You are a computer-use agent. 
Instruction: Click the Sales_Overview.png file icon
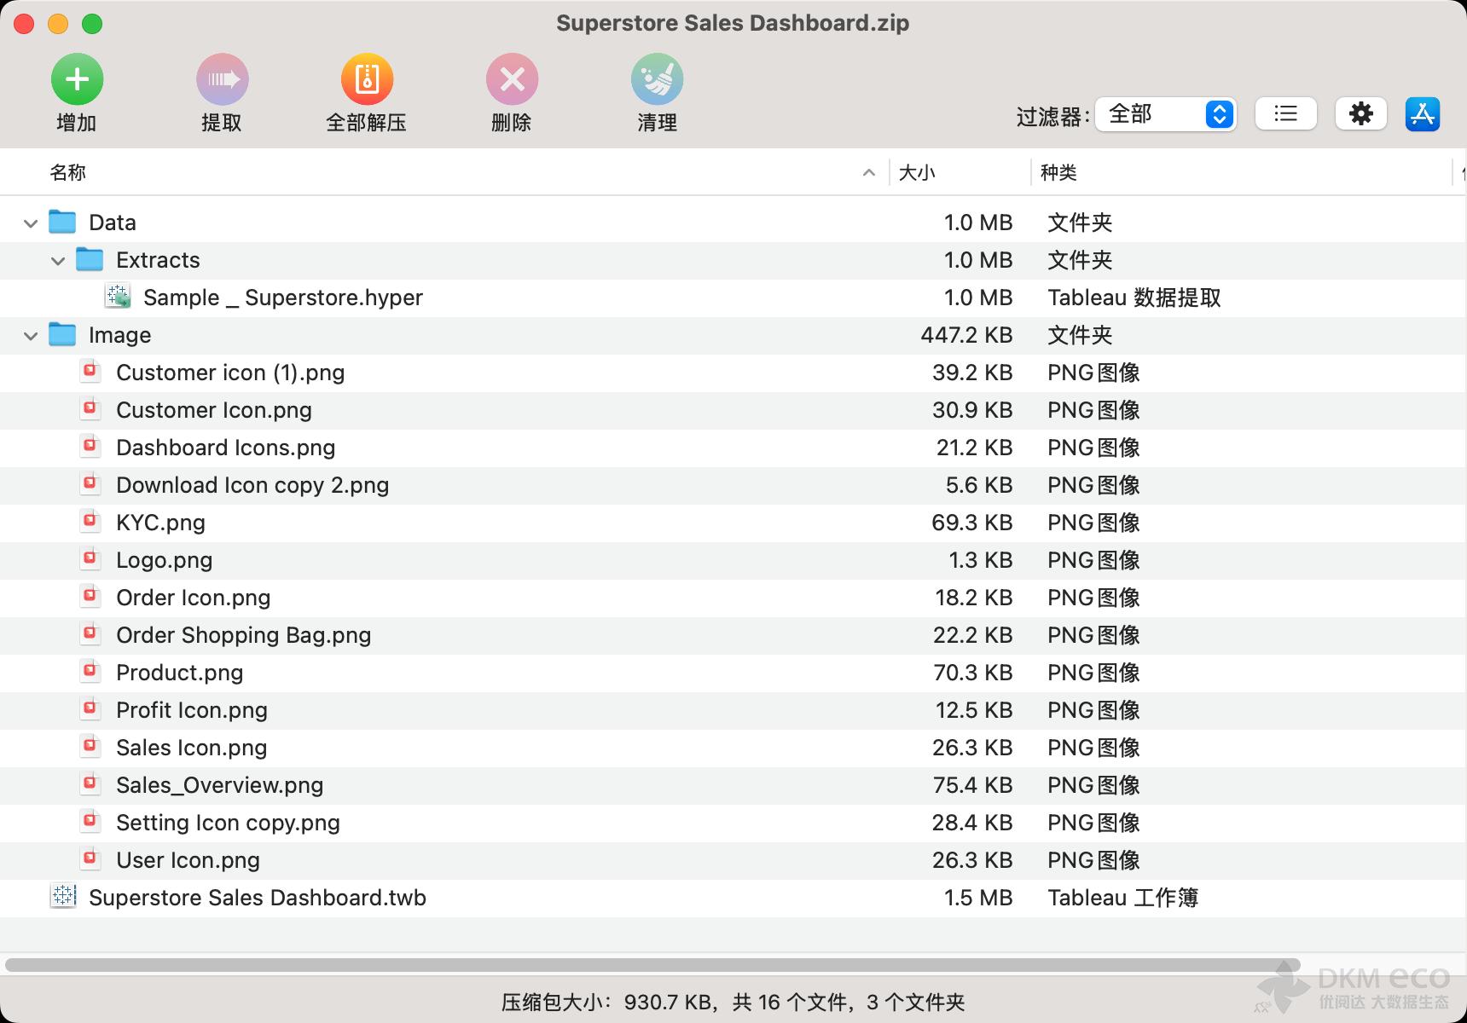[x=90, y=783]
